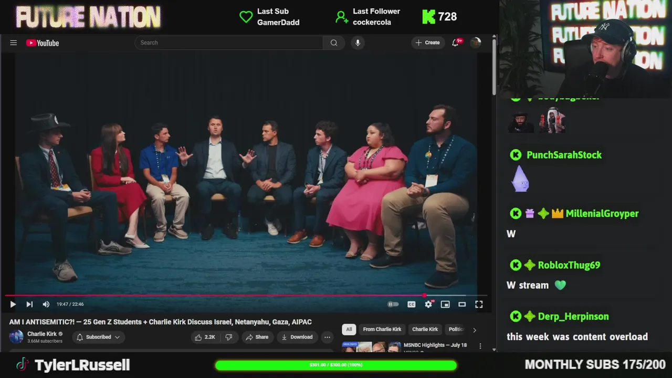
Task: Click MillenialGroyper username in chat
Action: click(602, 214)
